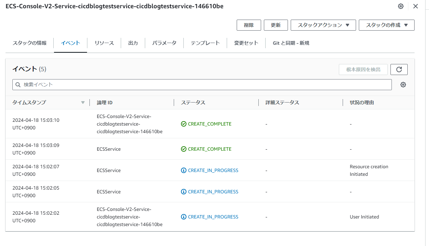
Task: Select timestamp 2024-04-18 15:03:09
Action: pyautogui.click(x=36, y=149)
